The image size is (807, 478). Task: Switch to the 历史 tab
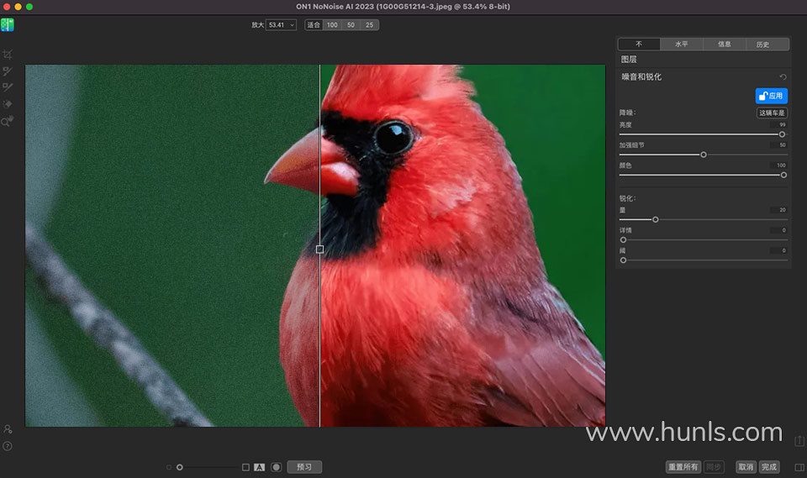coord(762,45)
